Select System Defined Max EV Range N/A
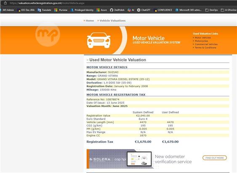 click(143, 132)
